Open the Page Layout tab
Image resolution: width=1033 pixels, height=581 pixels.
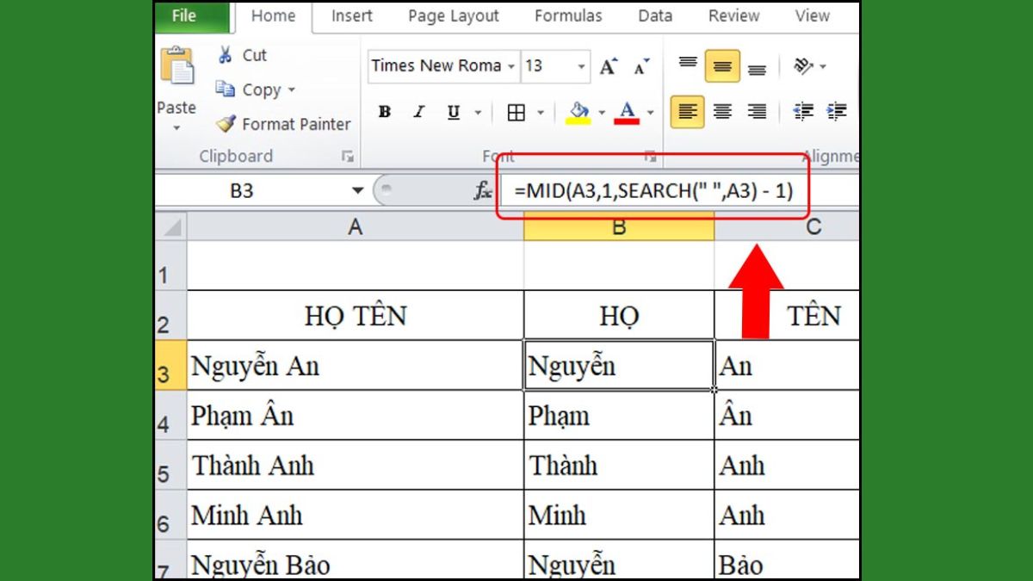coord(454,15)
